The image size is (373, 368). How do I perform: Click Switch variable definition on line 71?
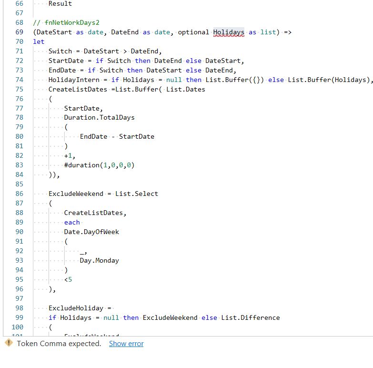60,51
